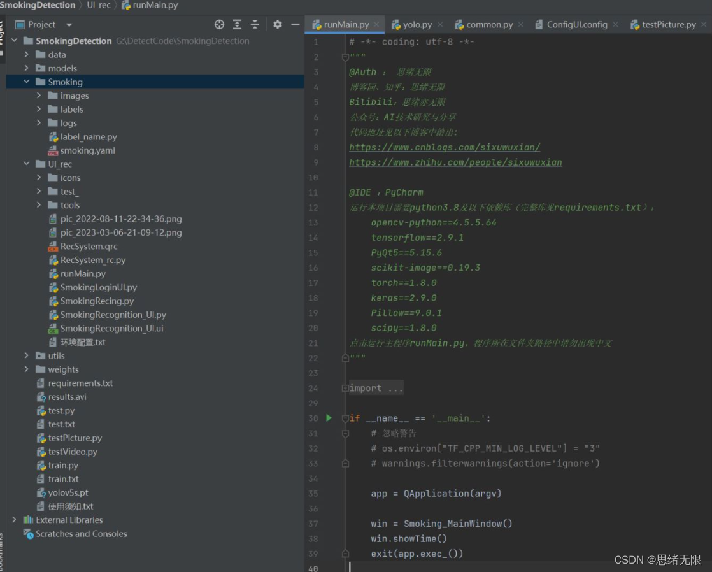Expand the weights folder

click(26, 369)
